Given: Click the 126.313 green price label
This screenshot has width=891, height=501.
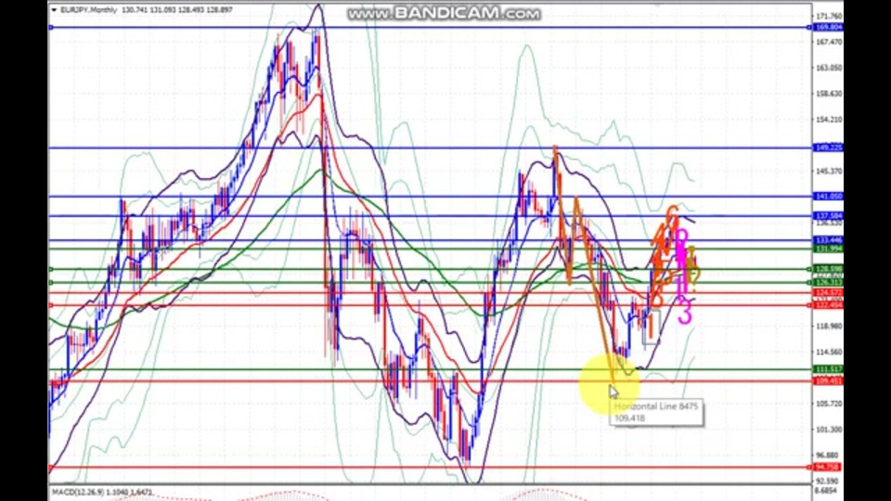Looking at the screenshot, I should [x=829, y=282].
